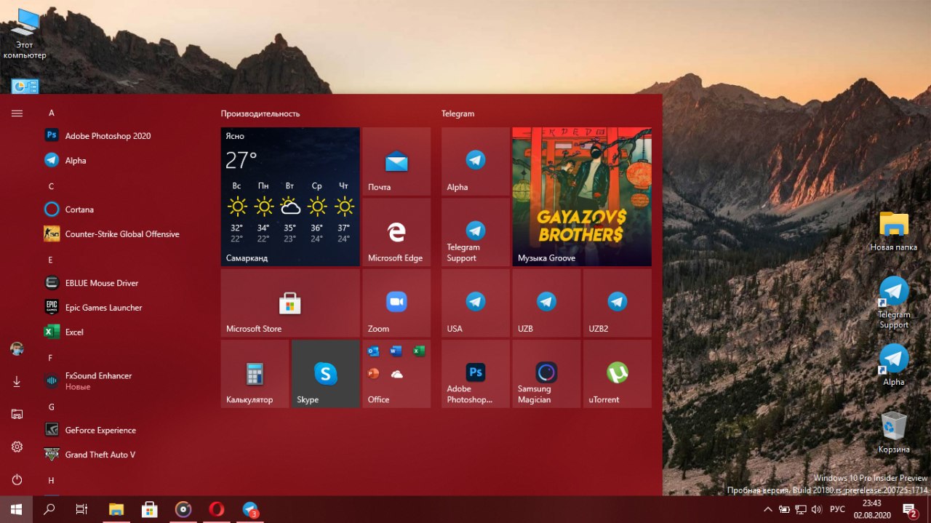Open the Office folder tile
This screenshot has height=523, width=931.
(x=396, y=374)
